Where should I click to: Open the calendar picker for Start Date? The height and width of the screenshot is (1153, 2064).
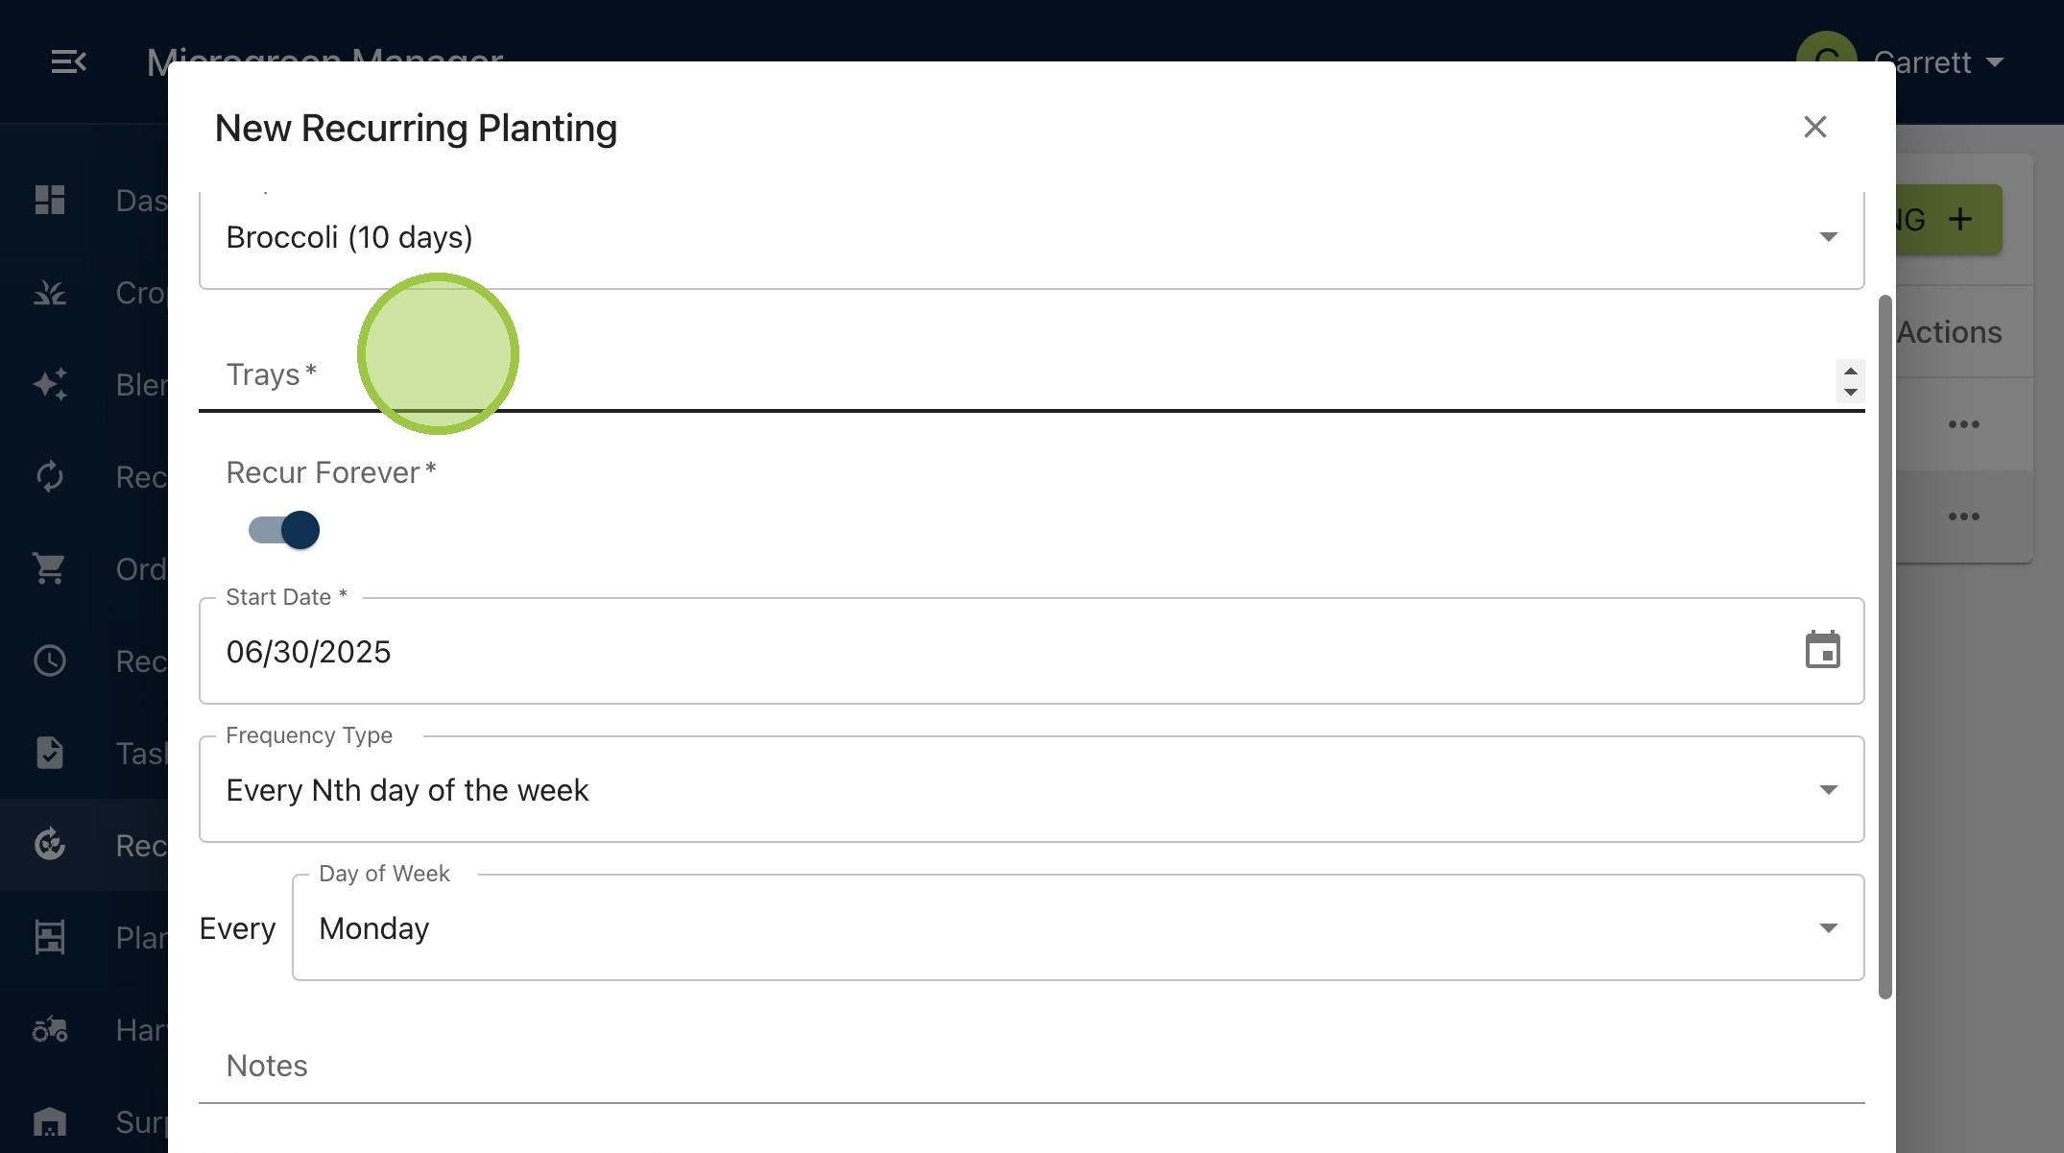[1822, 650]
